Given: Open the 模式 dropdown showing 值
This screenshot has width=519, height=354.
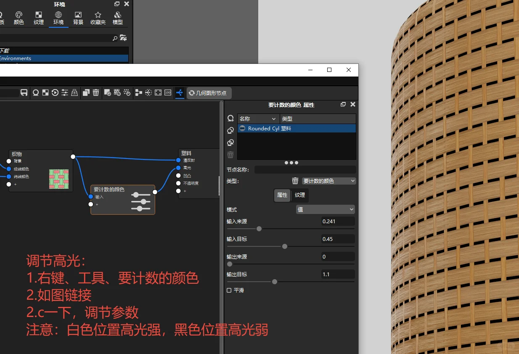Looking at the screenshot, I should (x=325, y=209).
